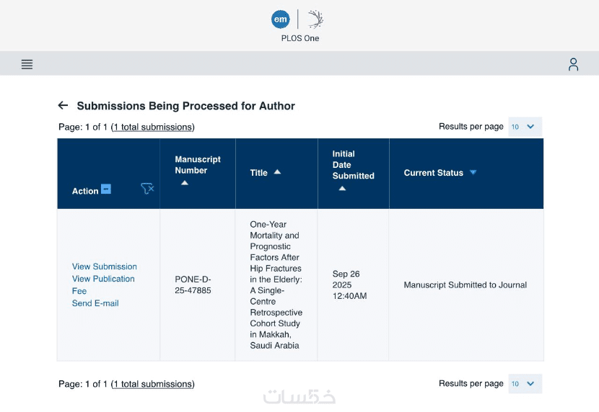Viewport: 599px width, 412px height.
Task: Sort by Manuscript Number ascending arrow
Action: pos(185,183)
